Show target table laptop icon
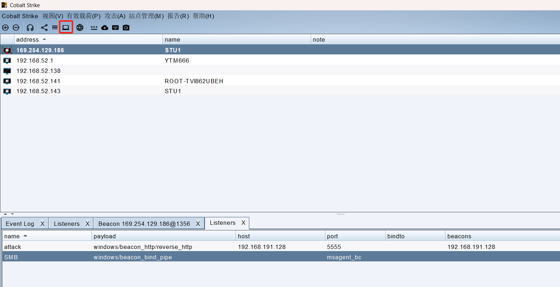Screen dimensions: 560x287 tap(66, 27)
